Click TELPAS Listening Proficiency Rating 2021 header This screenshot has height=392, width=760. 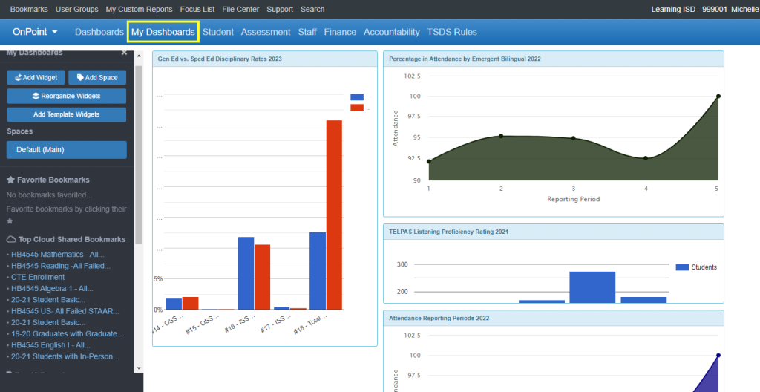(x=554, y=232)
